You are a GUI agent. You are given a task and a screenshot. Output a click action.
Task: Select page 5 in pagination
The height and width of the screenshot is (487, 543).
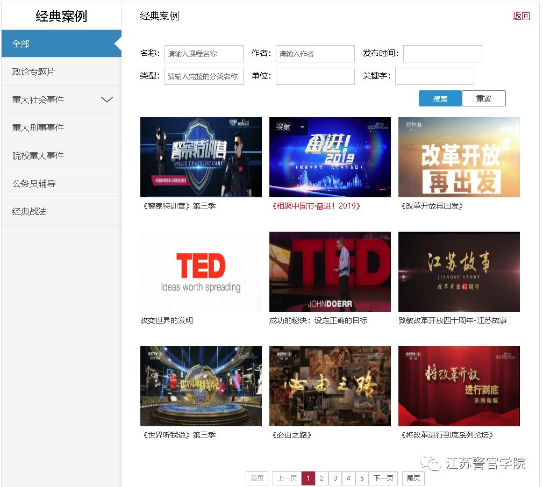(362, 478)
